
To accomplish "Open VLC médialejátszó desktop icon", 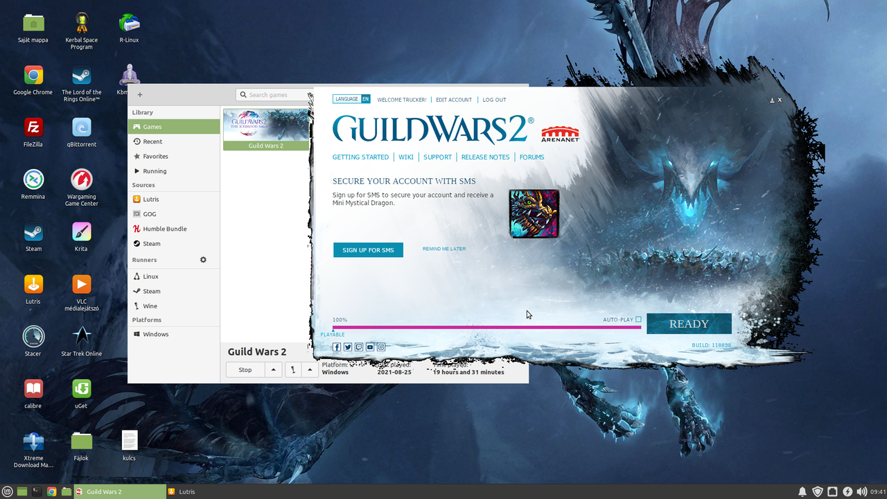I will [x=82, y=291].
